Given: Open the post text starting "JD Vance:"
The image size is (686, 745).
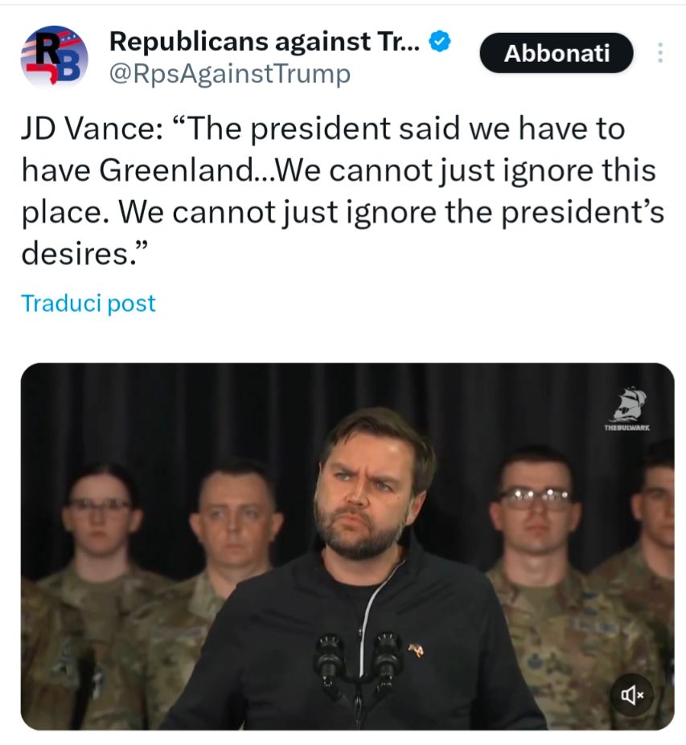Looking at the screenshot, I should (x=343, y=190).
